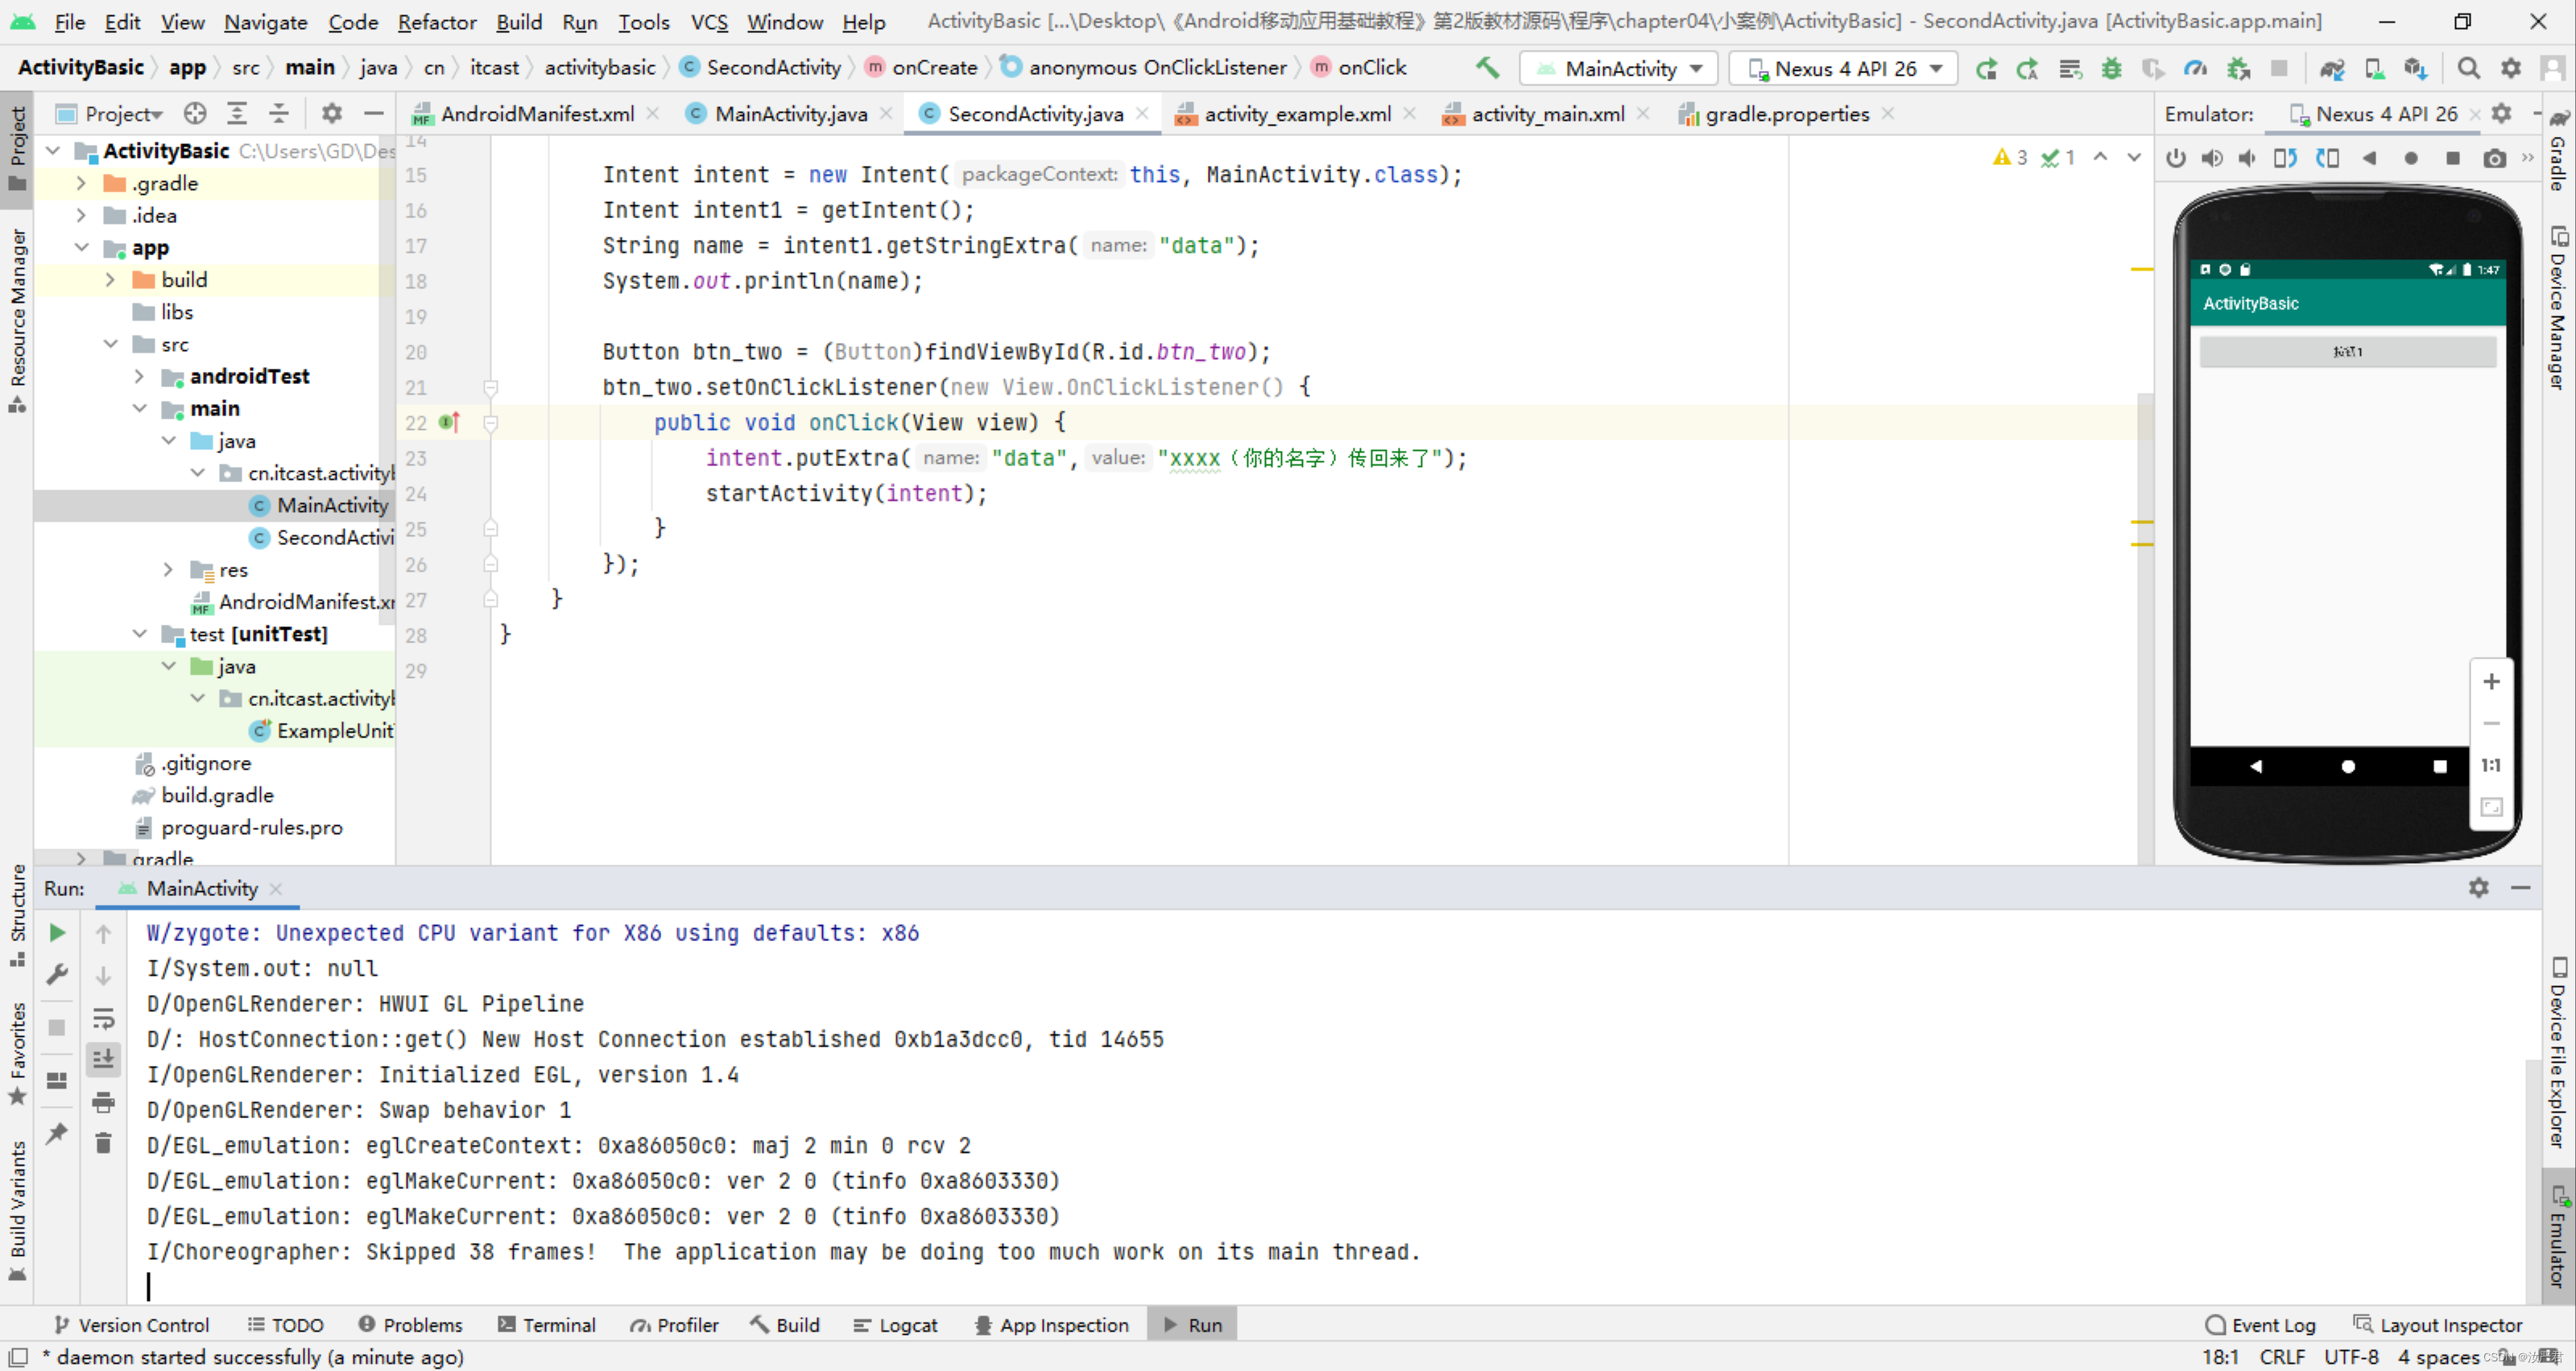
Task: Open Search Everywhere magnifier icon
Action: pos(2468,68)
